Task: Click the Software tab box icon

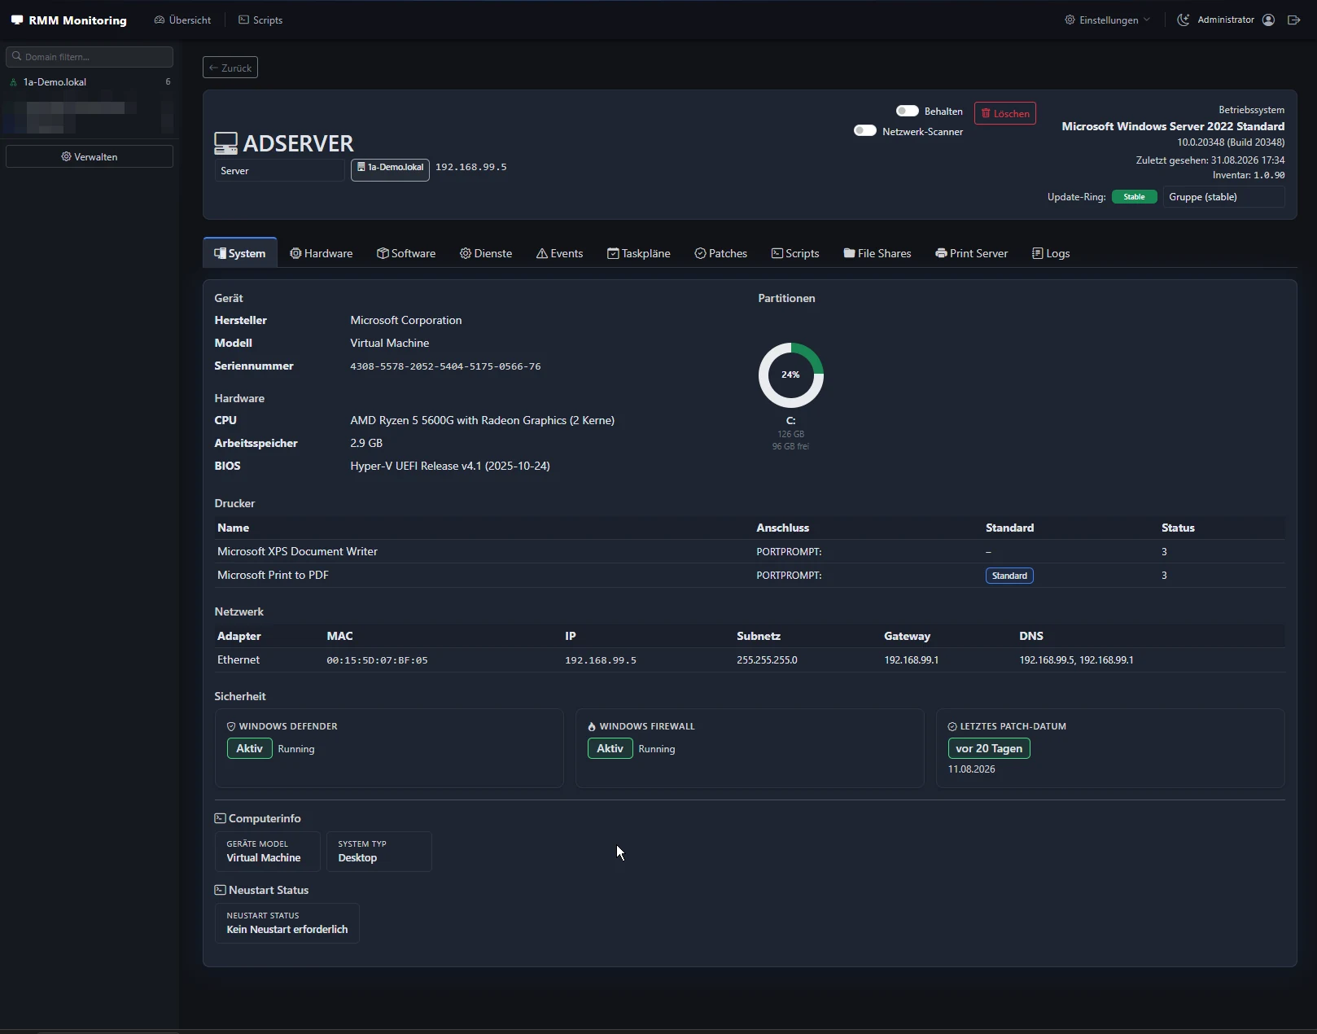Action: (x=383, y=253)
